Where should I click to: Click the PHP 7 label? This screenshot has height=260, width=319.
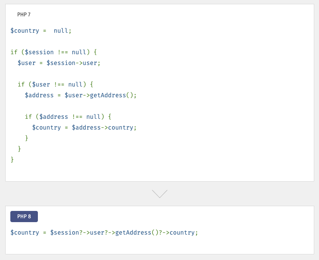[x=24, y=15]
